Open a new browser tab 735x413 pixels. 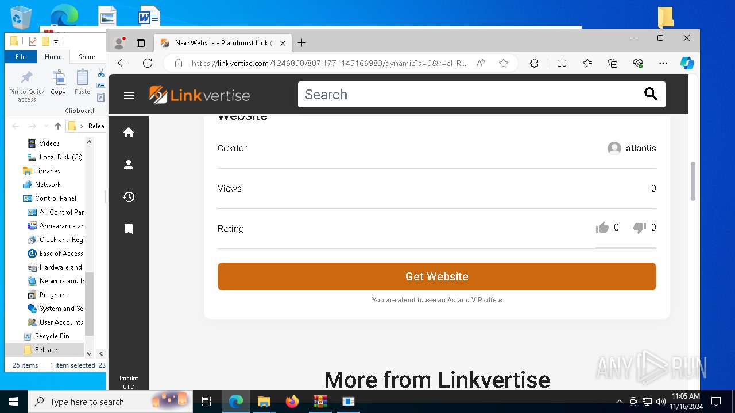click(x=301, y=42)
